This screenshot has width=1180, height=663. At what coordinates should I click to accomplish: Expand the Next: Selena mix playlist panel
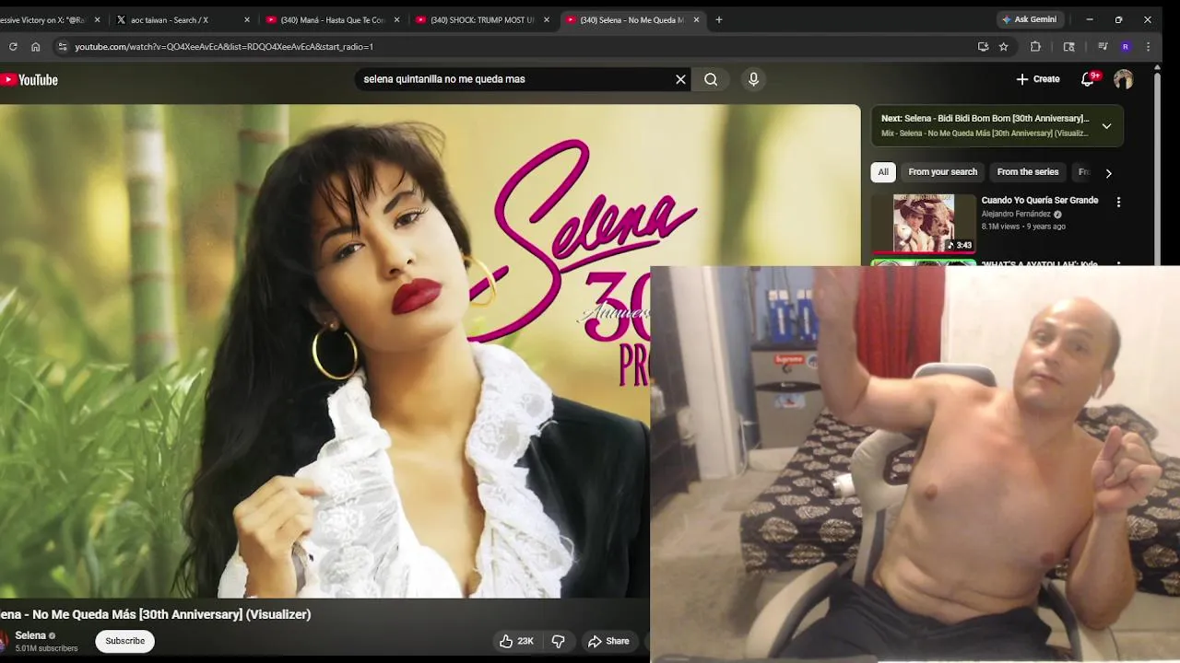coord(1106,126)
